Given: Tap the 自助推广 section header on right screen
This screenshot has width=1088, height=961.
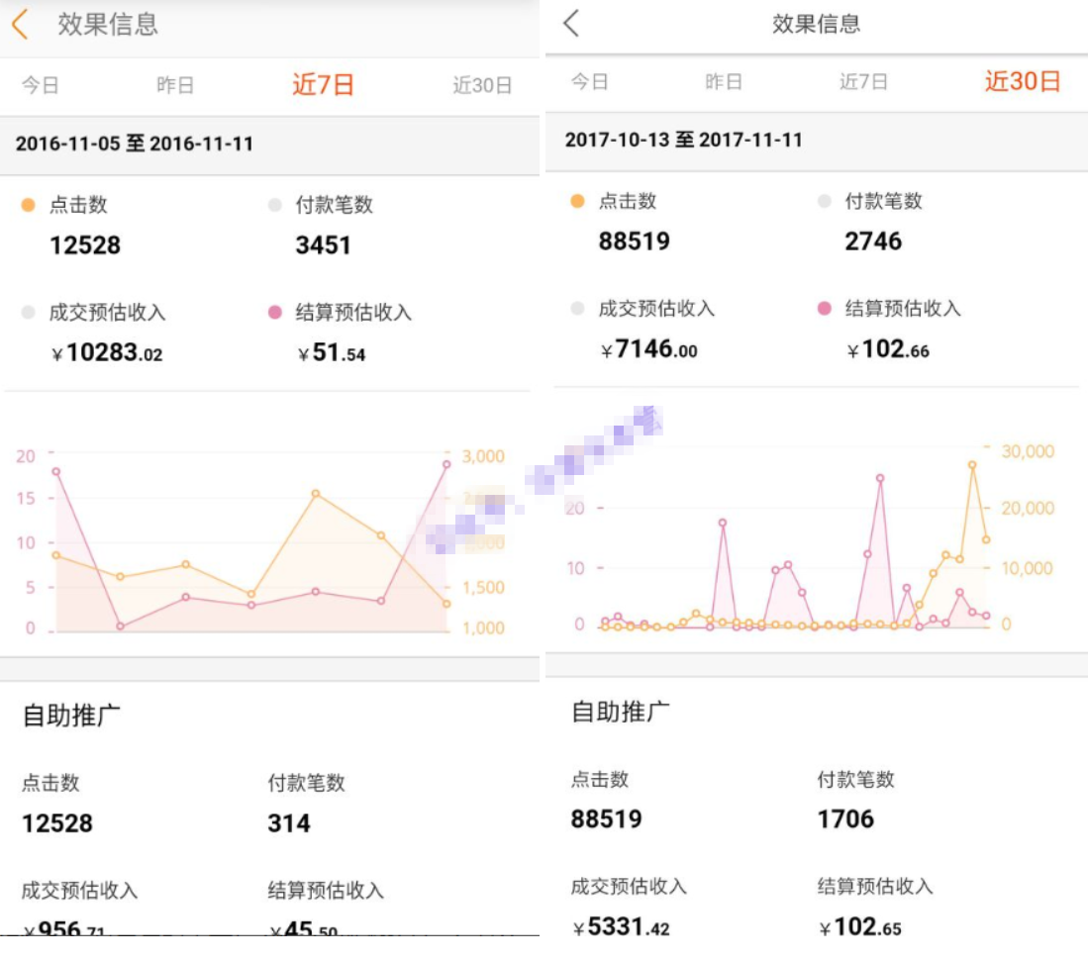Looking at the screenshot, I should coord(621,712).
